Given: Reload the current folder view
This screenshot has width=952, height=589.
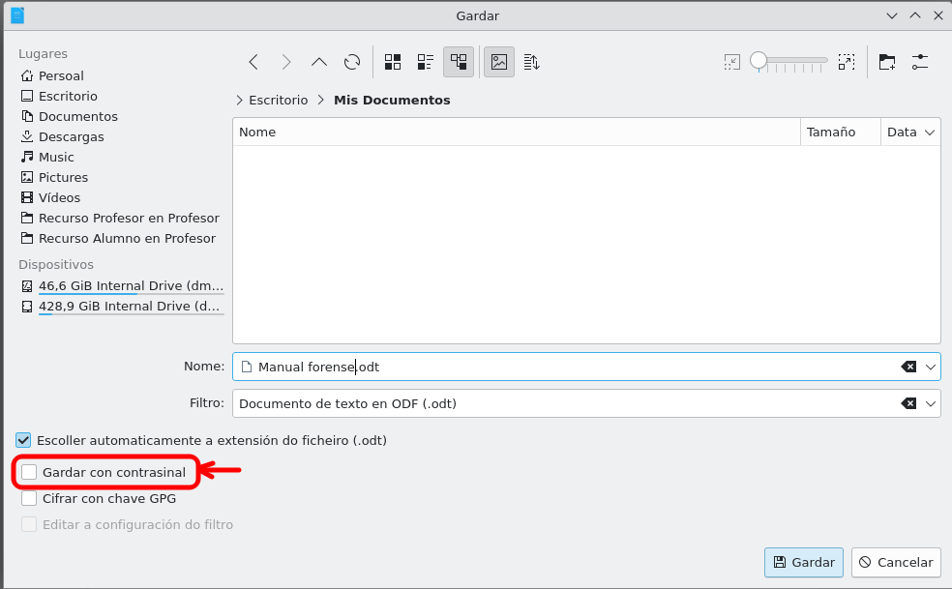Looking at the screenshot, I should (352, 62).
